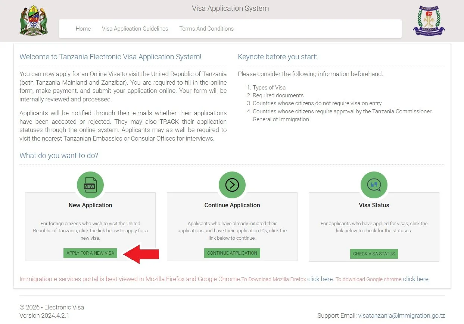
Task: Click the Immigration Tanzania emblem
Action: (429, 21)
